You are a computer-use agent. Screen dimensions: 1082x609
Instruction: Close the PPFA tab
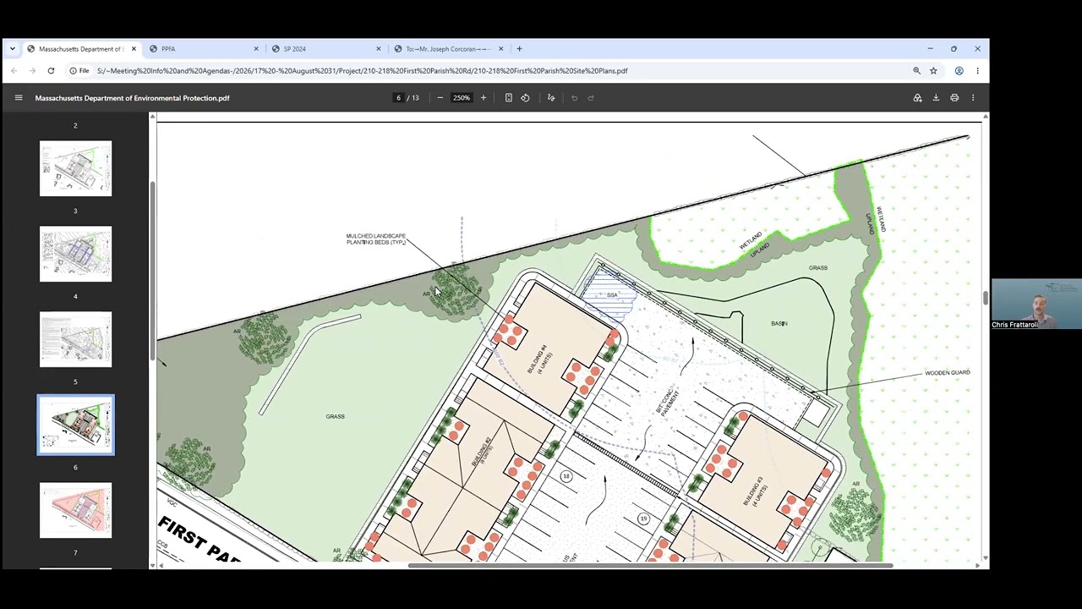256,49
